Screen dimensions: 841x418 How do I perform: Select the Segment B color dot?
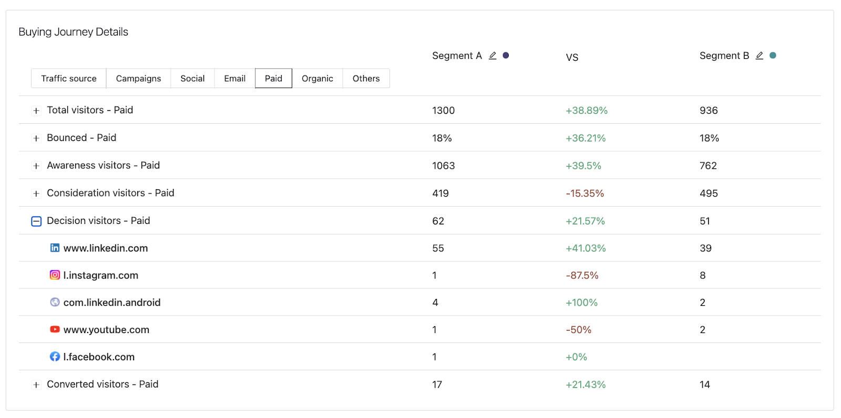point(773,55)
